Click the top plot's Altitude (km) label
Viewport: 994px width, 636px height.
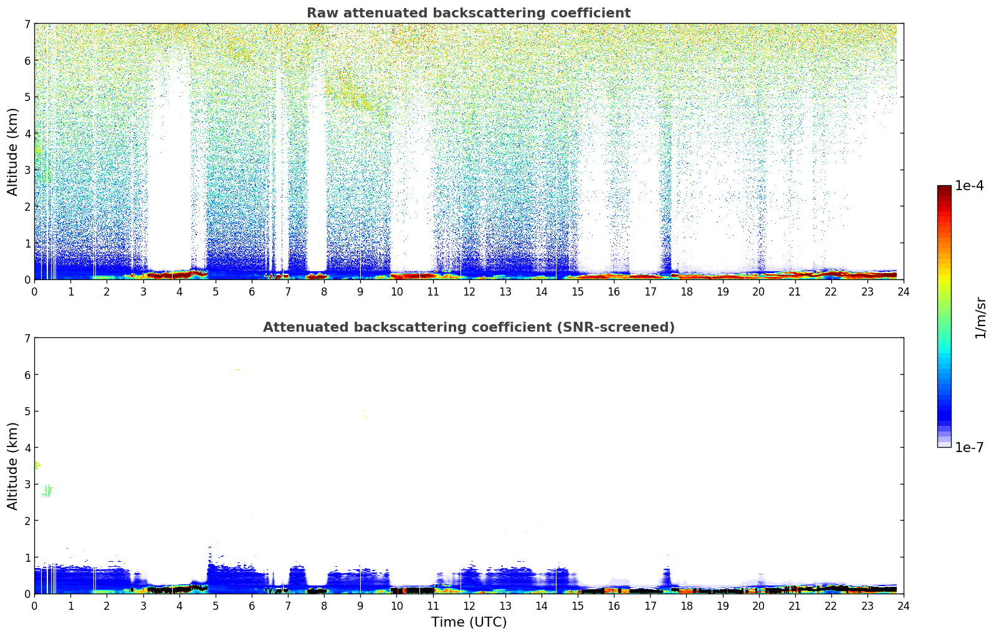point(13,152)
